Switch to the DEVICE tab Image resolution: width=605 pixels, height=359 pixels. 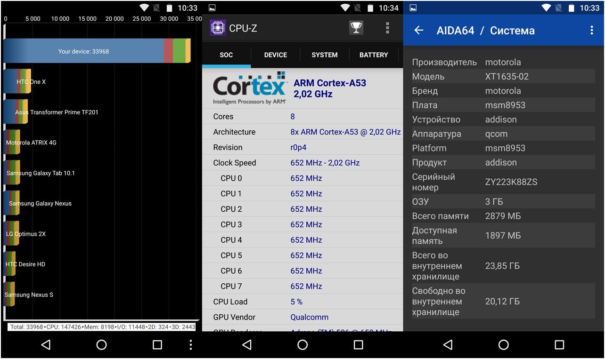point(276,55)
